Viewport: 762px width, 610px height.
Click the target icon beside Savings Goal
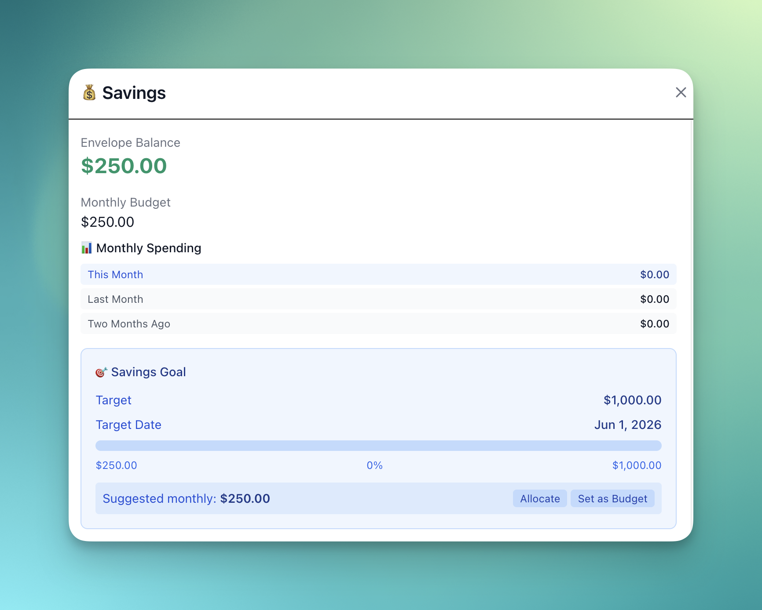point(101,372)
